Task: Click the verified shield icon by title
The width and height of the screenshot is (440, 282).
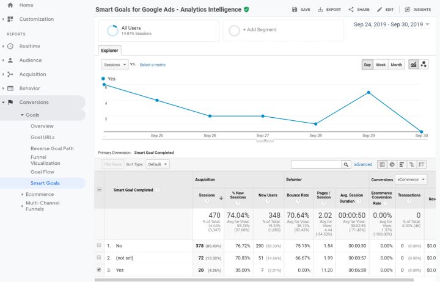Action: [246, 10]
